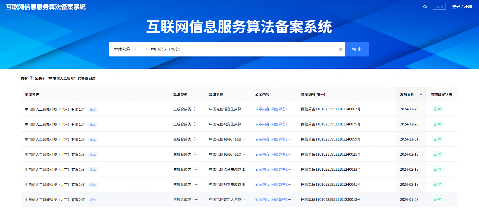The image size is (479, 210).
Task: Open 公示内容 link for record 240033号
Action: click(273, 169)
